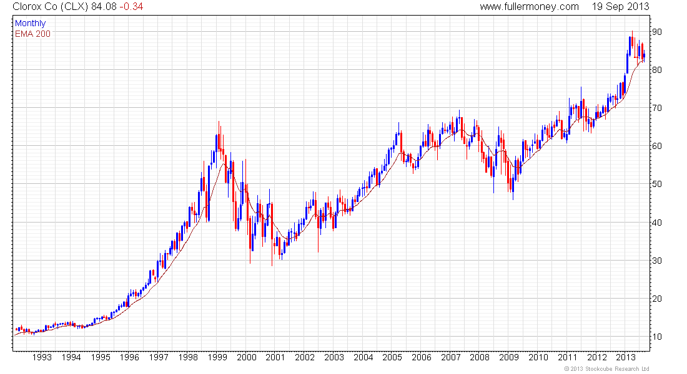Click the 2002 x-axis label

(305, 357)
